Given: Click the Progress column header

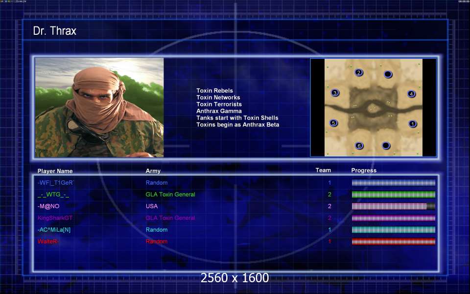Looking at the screenshot, I should click(364, 171).
